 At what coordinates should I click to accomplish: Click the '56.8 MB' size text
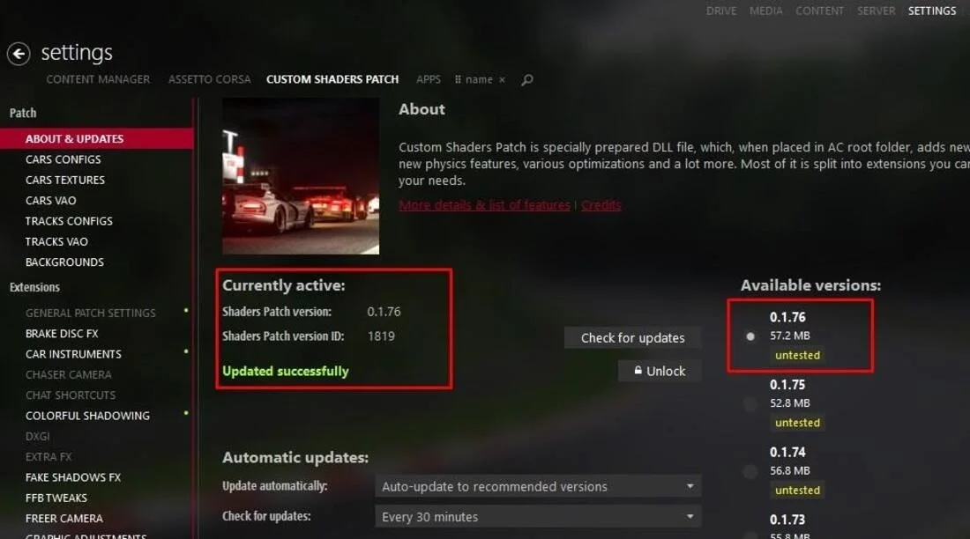(789, 470)
